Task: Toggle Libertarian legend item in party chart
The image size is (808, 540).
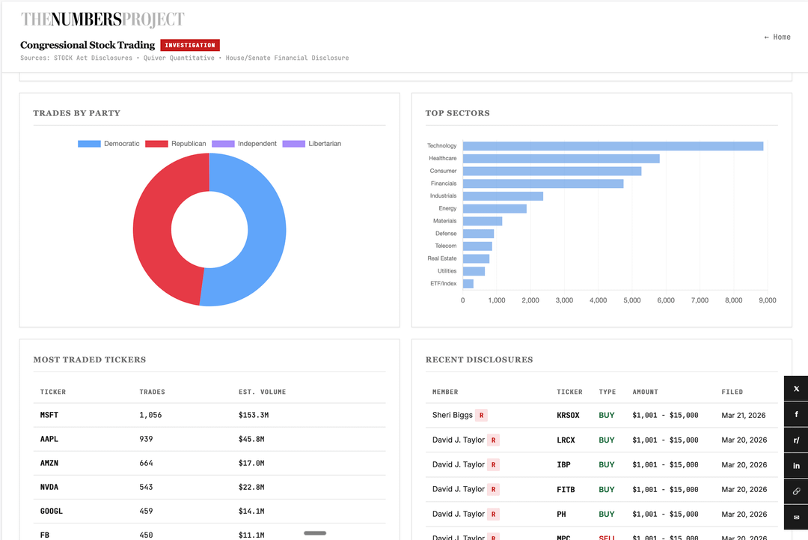Action: [x=312, y=144]
